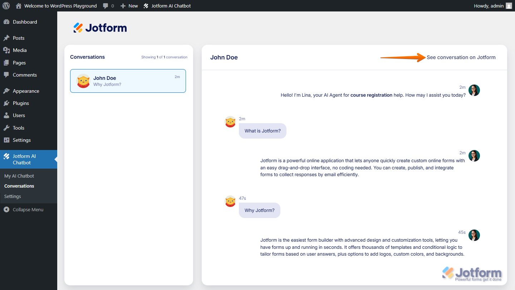The image size is (515, 290).
Task: Select My AI Chatbot submenu item
Action: [x=19, y=176]
